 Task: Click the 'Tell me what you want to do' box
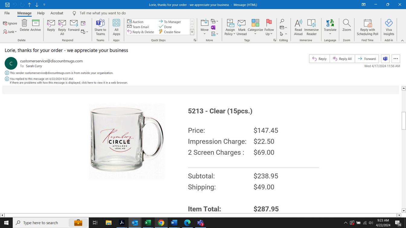[103, 13]
